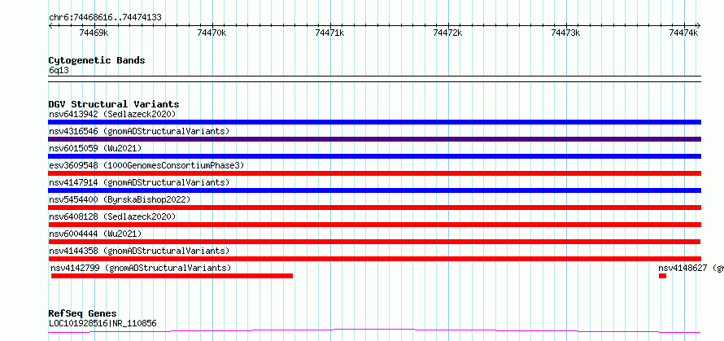The image size is (724, 341).
Task: Click the red bar under nsv6004444
Action: pos(374,242)
